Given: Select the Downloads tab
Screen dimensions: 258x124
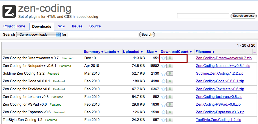Looking at the screenshot, I should click(42, 27).
